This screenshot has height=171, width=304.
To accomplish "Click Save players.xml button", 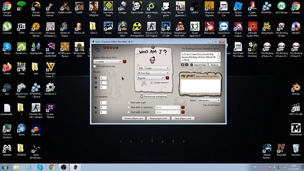I will pos(183,118).
